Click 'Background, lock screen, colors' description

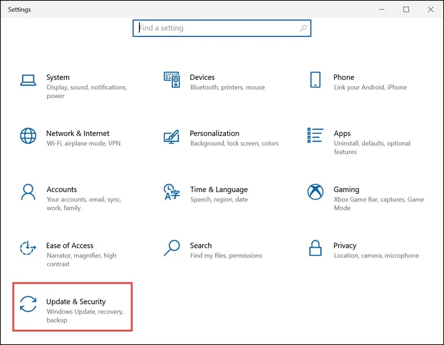[234, 144]
